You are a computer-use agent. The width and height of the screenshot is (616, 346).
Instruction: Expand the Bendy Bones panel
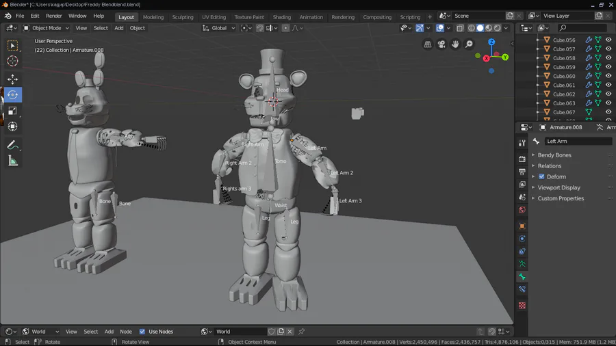(554, 155)
